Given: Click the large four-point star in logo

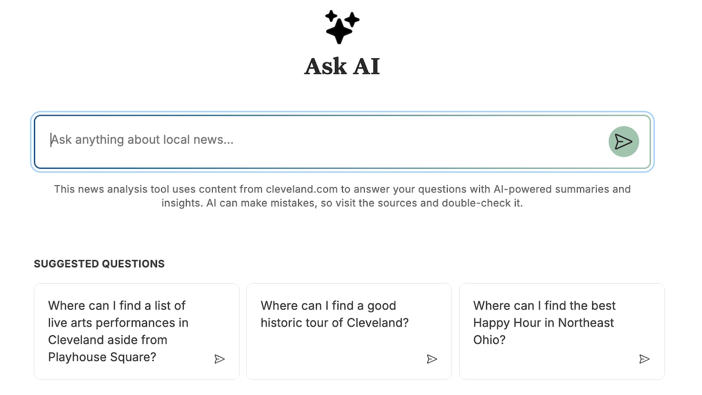Looking at the screenshot, I should pos(338,31).
